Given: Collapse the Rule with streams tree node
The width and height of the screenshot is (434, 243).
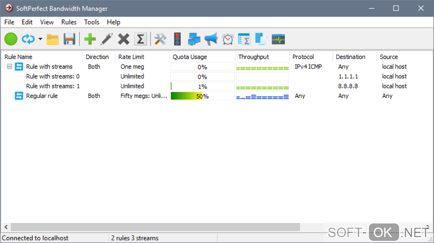Looking at the screenshot, I should click(x=9, y=66).
